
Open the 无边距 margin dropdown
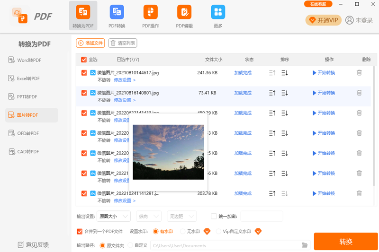pos(182,217)
